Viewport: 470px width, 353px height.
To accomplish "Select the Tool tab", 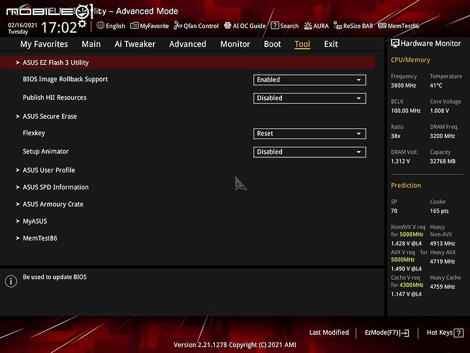I will pyautogui.click(x=302, y=44).
